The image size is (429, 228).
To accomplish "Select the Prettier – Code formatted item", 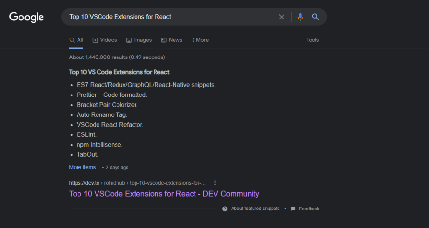I will coord(112,95).
